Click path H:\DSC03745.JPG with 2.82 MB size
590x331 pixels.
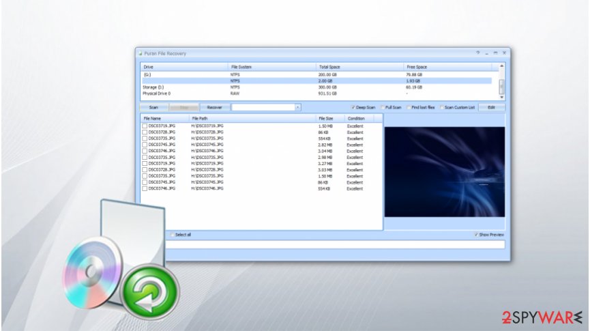point(207,145)
